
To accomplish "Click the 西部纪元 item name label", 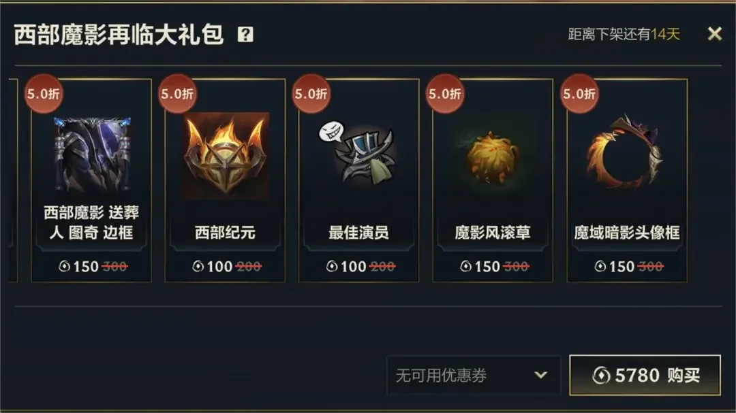I will click(x=226, y=233).
